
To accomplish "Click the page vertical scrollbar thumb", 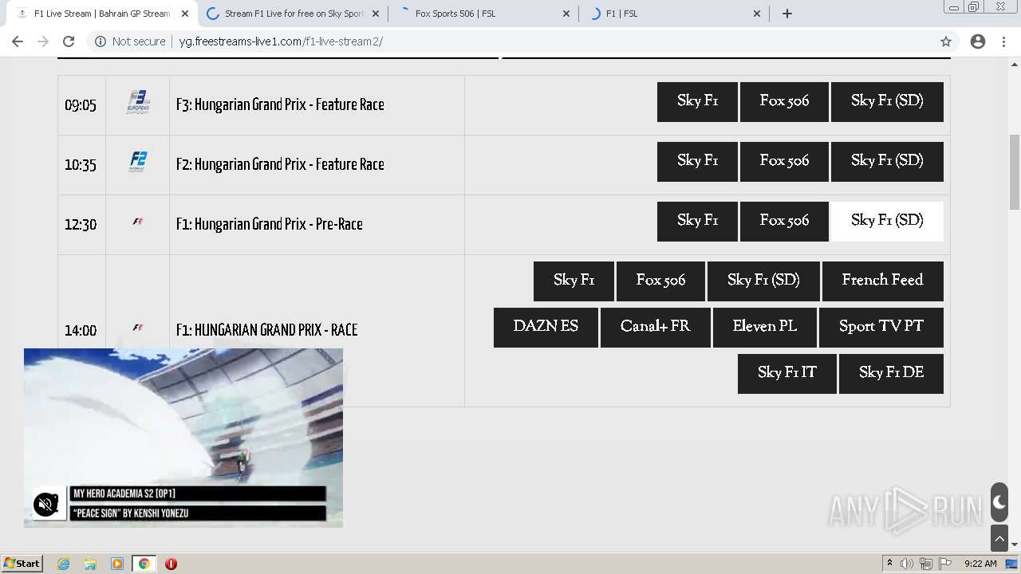I will pos(1015,171).
